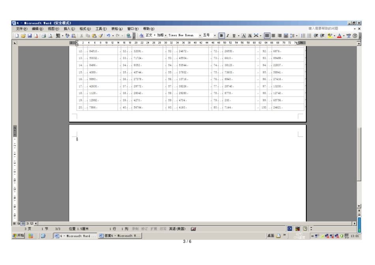
Task: Open the 插入 (Insert) menu
Action: 69,29
